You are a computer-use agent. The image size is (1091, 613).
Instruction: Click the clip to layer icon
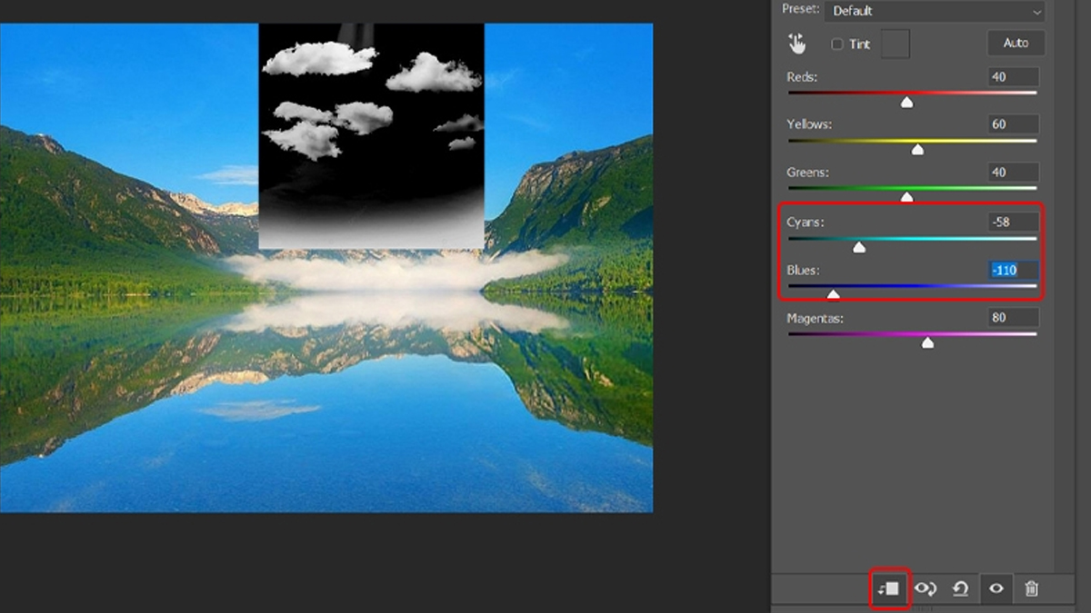coord(888,588)
